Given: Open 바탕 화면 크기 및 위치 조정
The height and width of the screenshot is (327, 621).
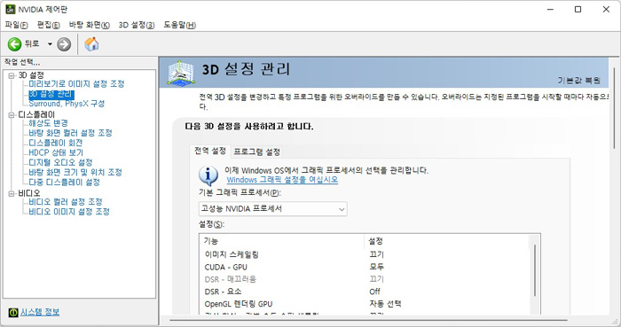Looking at the screenshot, I should tap(75, 173).
